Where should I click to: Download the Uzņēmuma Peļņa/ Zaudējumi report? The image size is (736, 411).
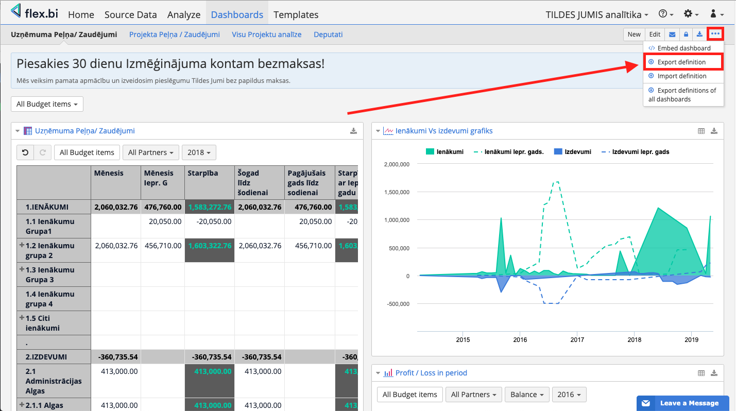[353, 131]
